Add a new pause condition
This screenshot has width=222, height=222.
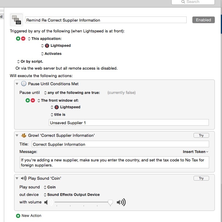28,100
